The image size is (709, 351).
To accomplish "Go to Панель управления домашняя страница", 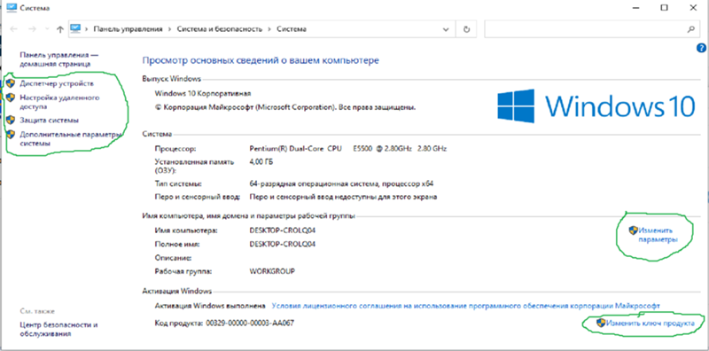I will coord(59,59).
